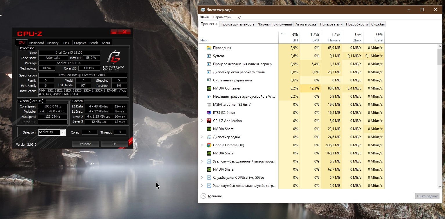This screenshot has height=219, width=445.
Task: Expand the Диспетчер задач process group
Action: (x=202, y=137)
